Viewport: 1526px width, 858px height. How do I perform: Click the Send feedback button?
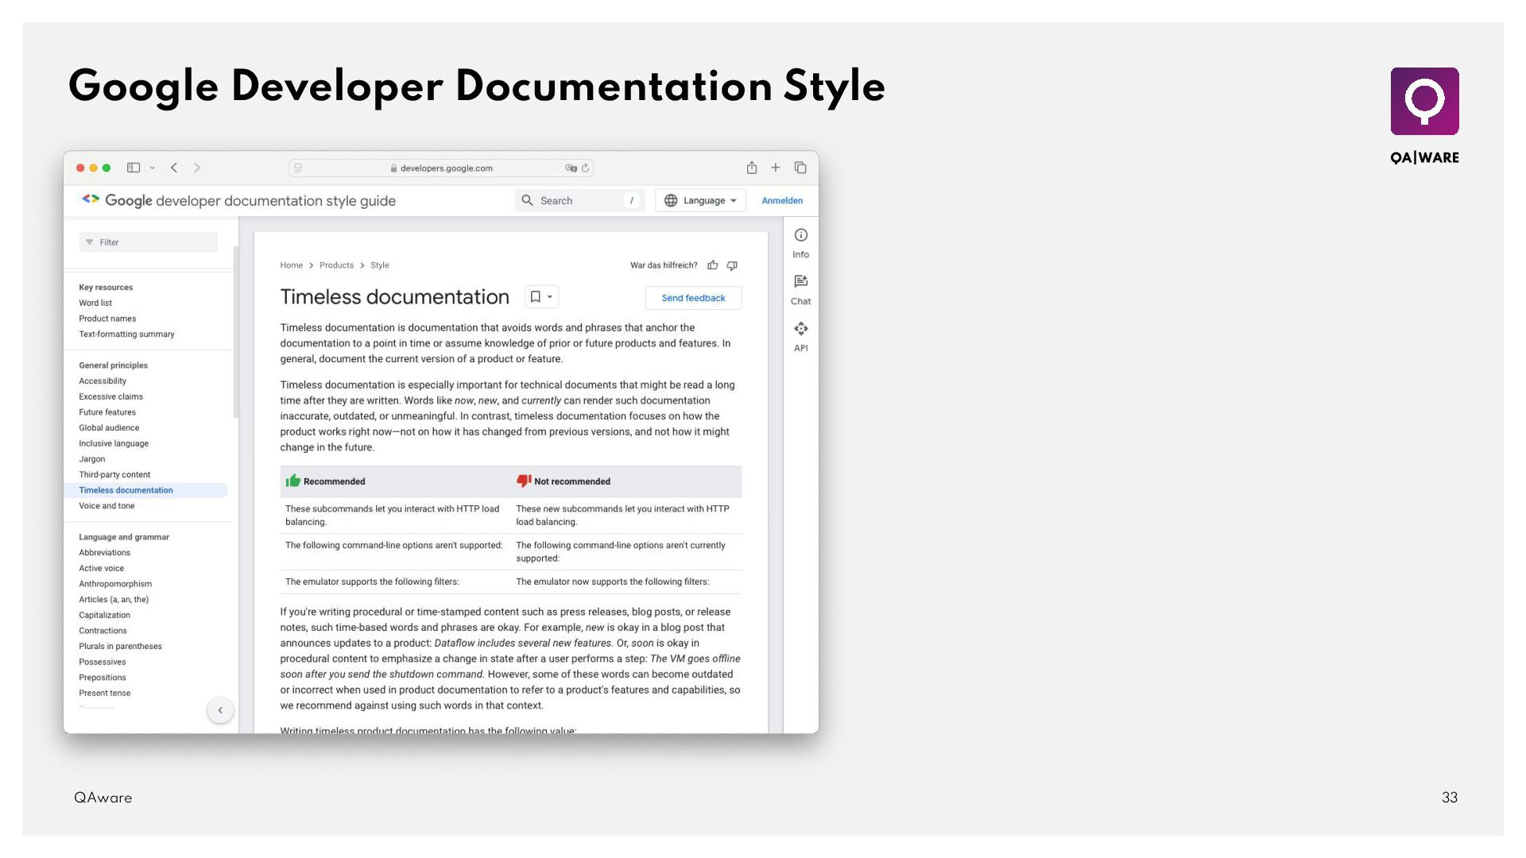(693, 298)
